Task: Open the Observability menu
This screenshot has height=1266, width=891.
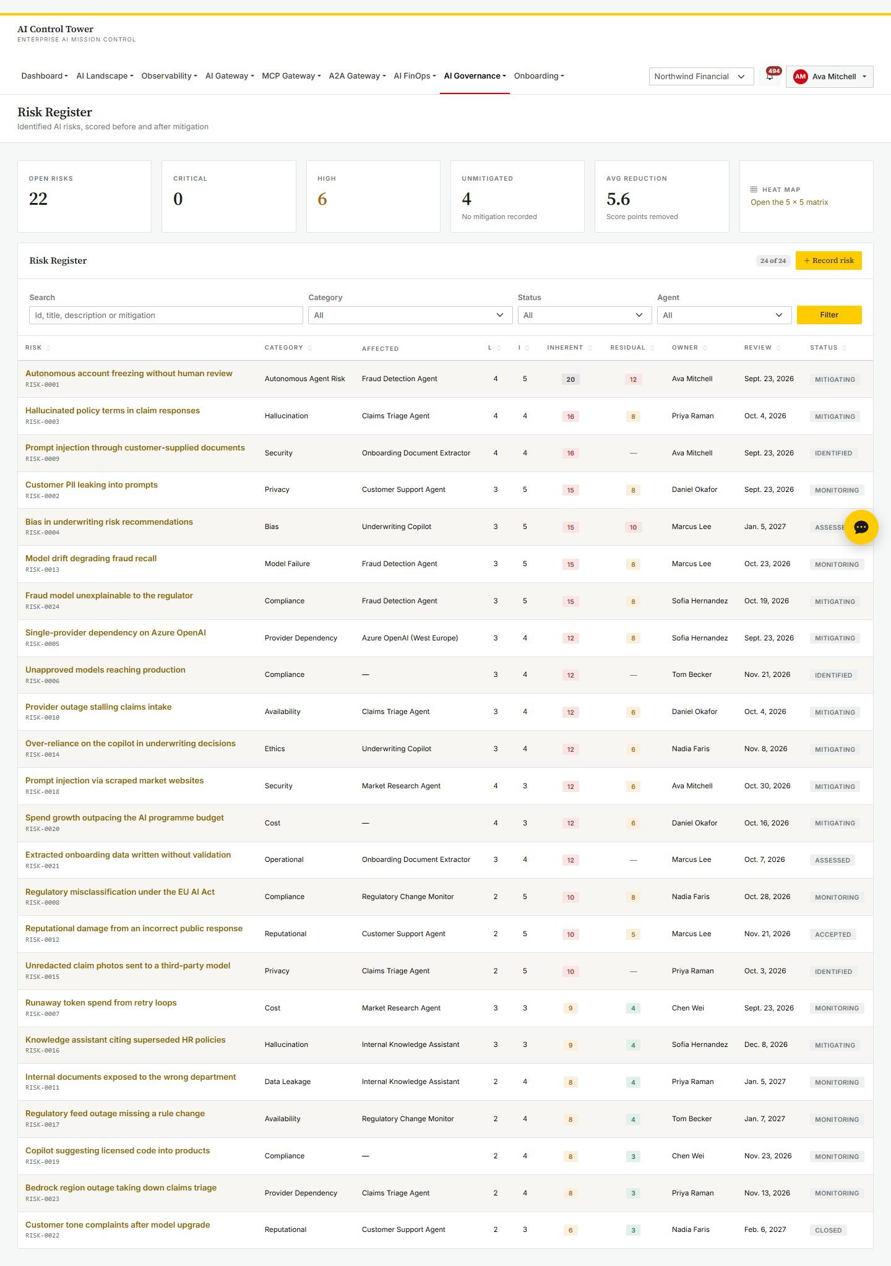Action: (x=169, y=76)
